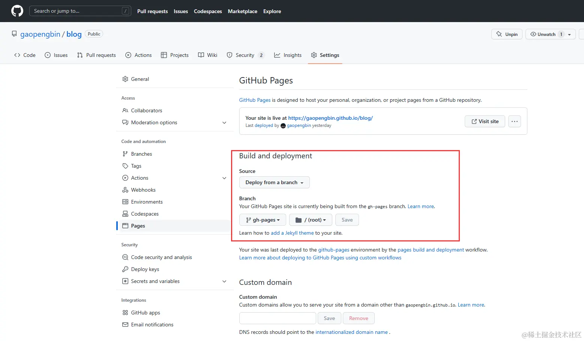Click the Secrets and variables asterisk icon
The width and height of the screenshot is (584, 341).
click(125, 281)
